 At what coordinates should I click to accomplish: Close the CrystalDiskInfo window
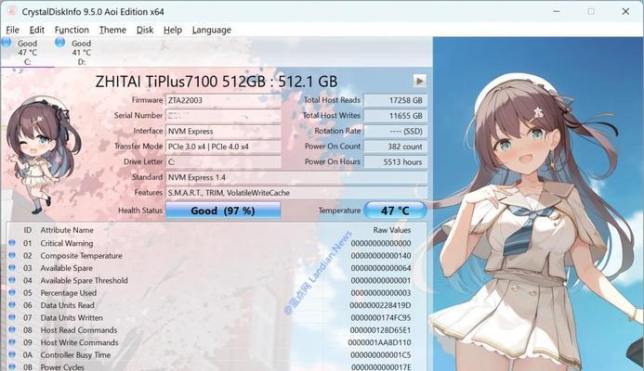[625, 11]
